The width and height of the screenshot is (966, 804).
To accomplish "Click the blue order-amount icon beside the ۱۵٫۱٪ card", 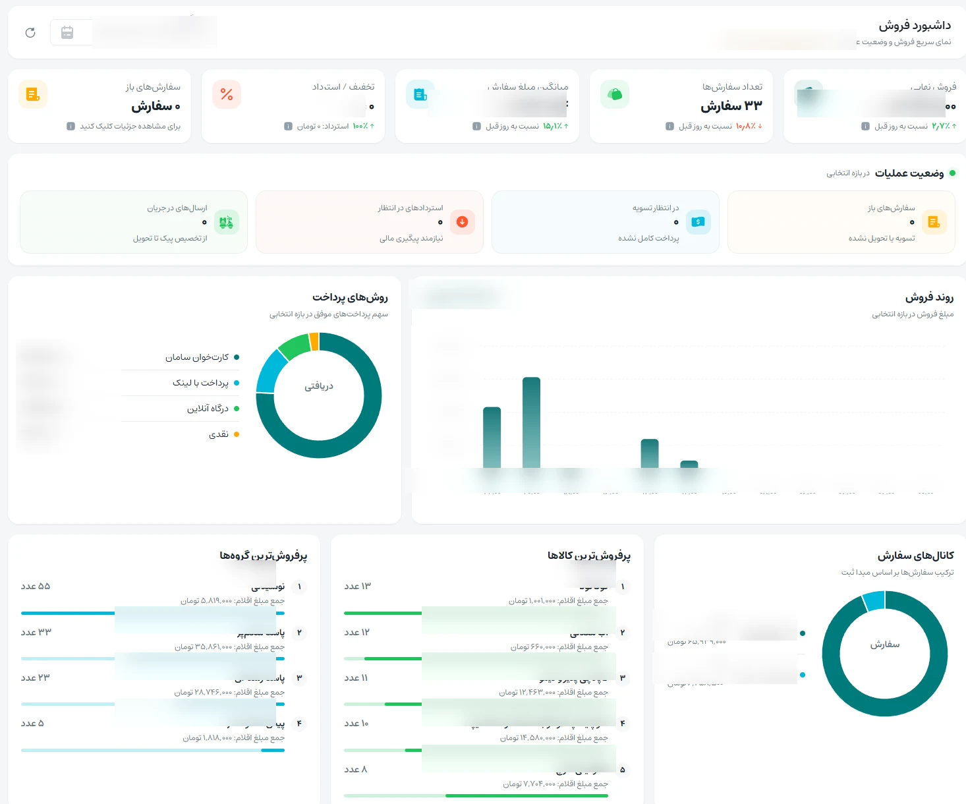I will 420,94.
